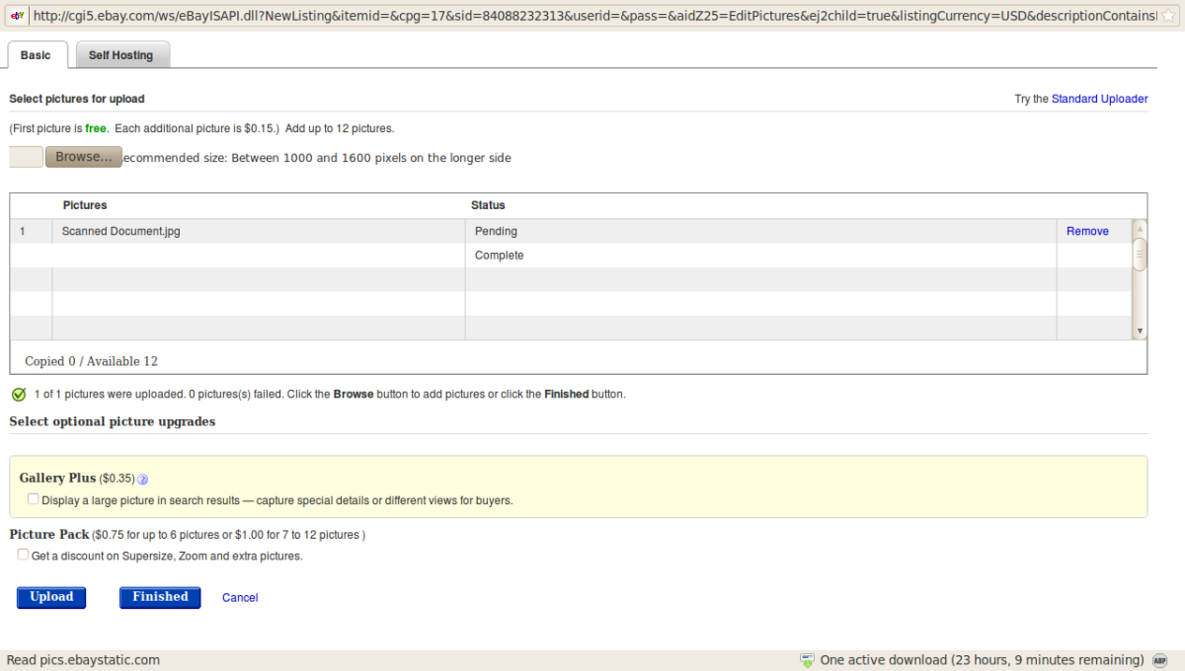The height and width of the screenshot is (671, 1185).
Task: Click the green upload success checkmark icon
Action: click(x=19, y=395)
